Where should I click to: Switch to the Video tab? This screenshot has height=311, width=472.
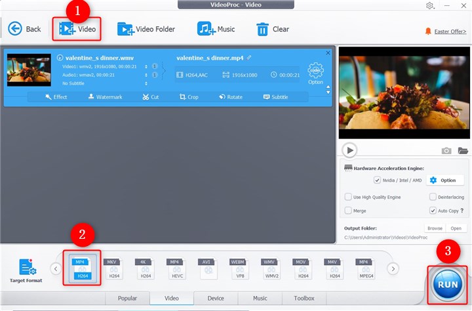[172, 298]
